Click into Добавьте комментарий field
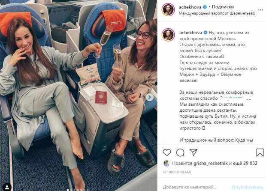 190,187
